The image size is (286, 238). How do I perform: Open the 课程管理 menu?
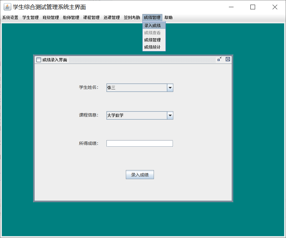(x=91, y=17)
